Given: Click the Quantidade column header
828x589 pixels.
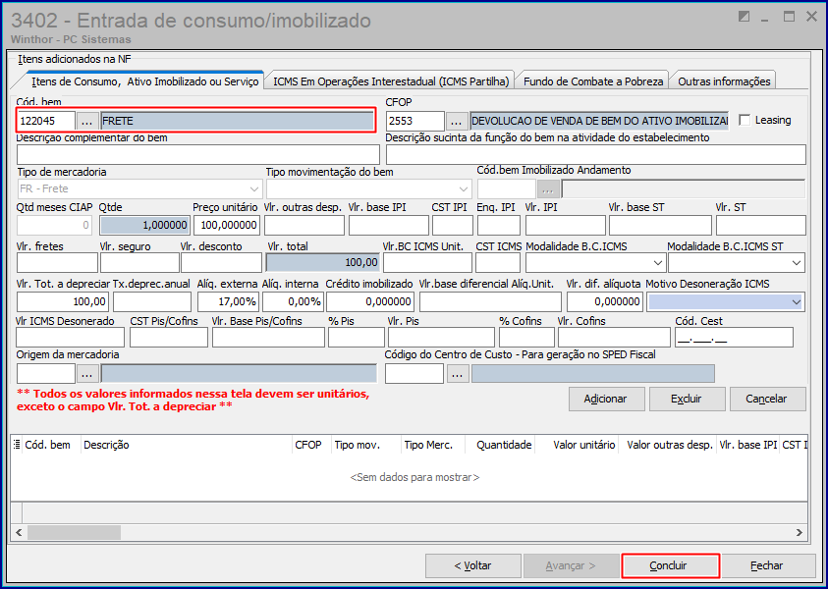Looking at the screenshot, I should [500, 445].
